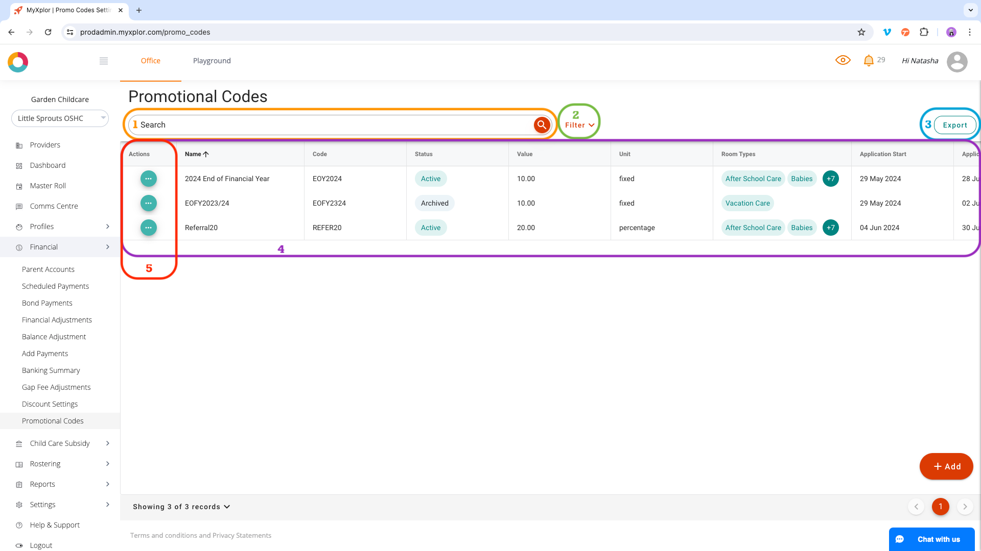The image size is (981, 551).
Task: Select Discount Settings in the sidebar
Action: click(x=50, y=404)
